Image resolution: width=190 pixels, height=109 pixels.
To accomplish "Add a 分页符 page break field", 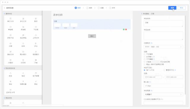I will point(23,61).
